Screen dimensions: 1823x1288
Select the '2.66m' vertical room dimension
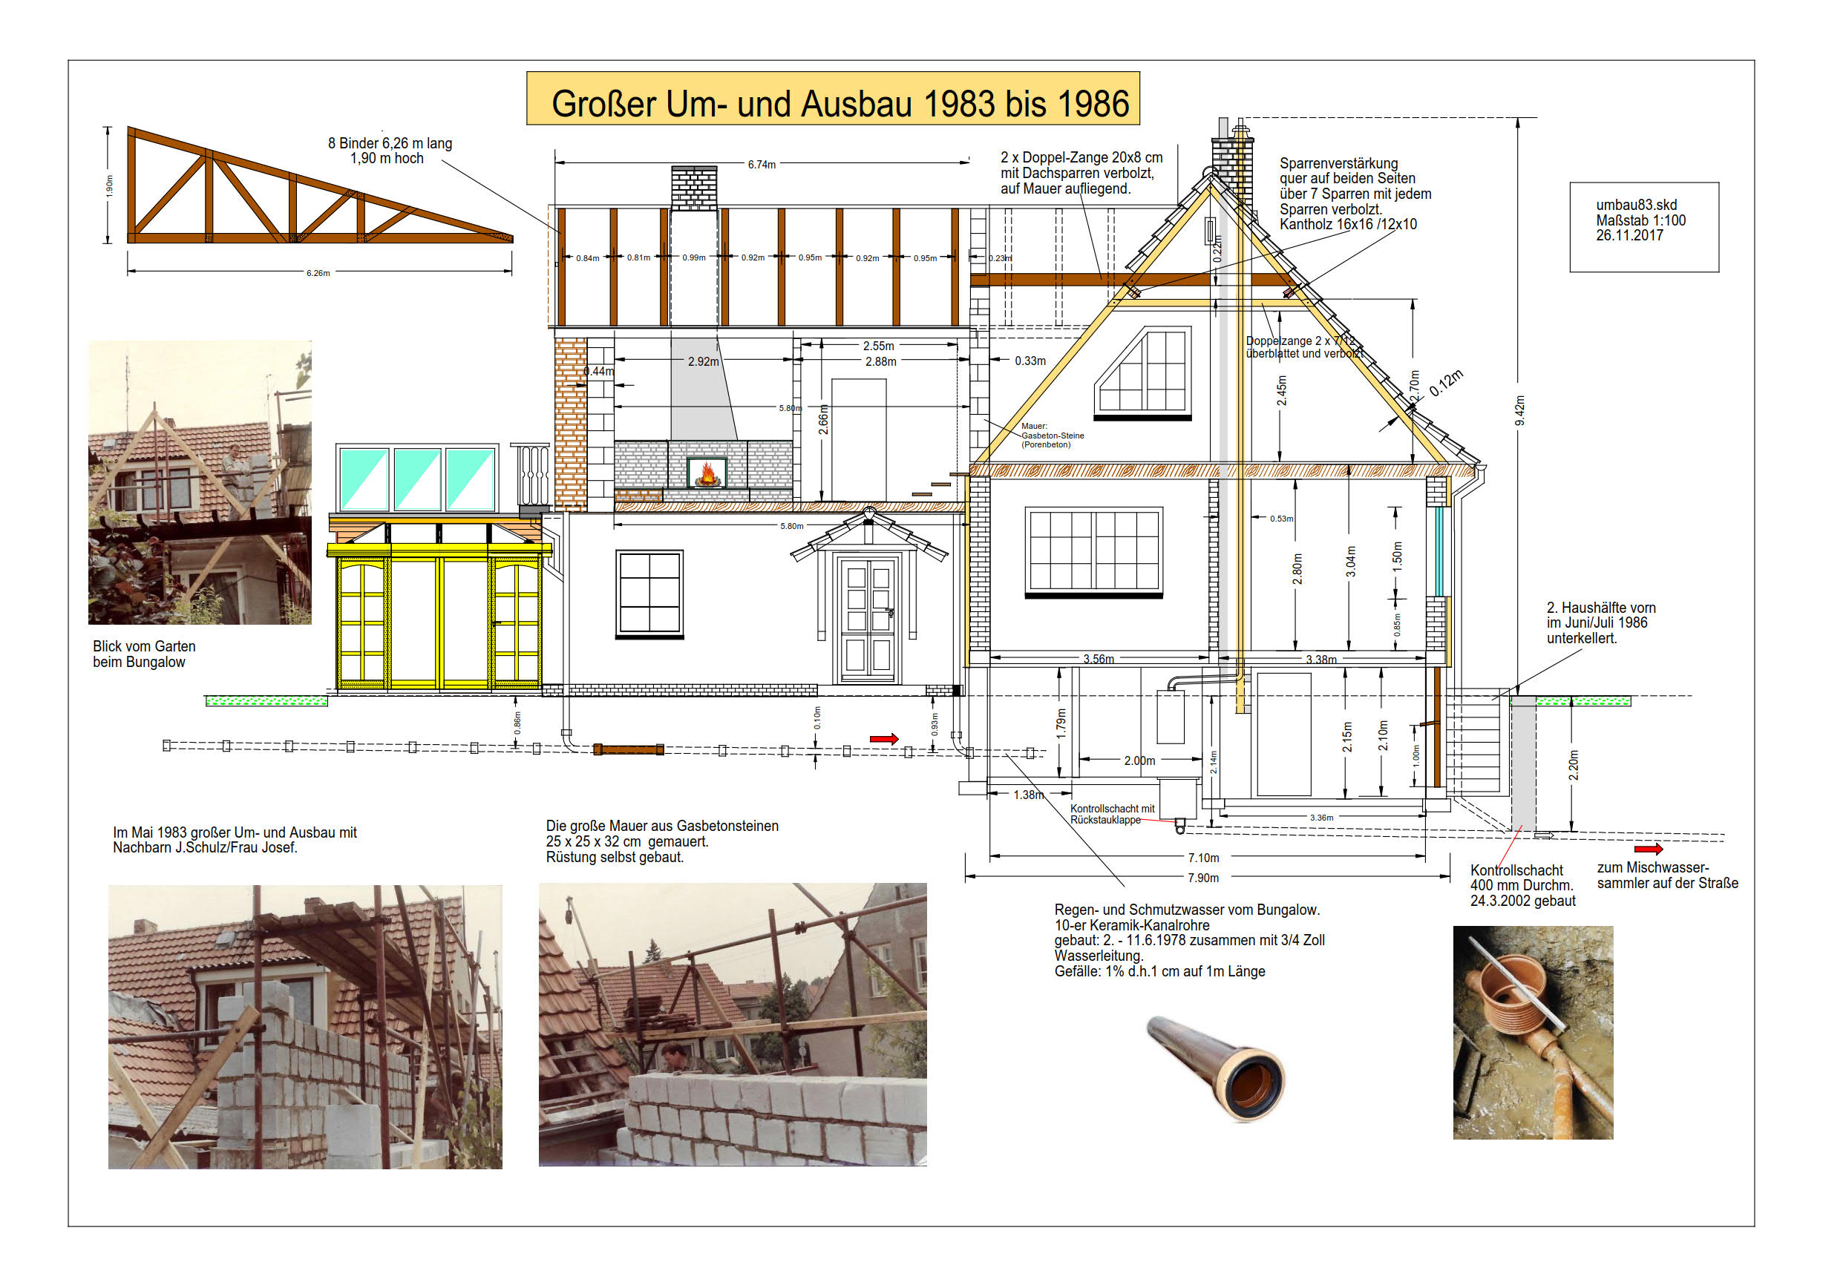pyautogui.click(x=823, y=419)
